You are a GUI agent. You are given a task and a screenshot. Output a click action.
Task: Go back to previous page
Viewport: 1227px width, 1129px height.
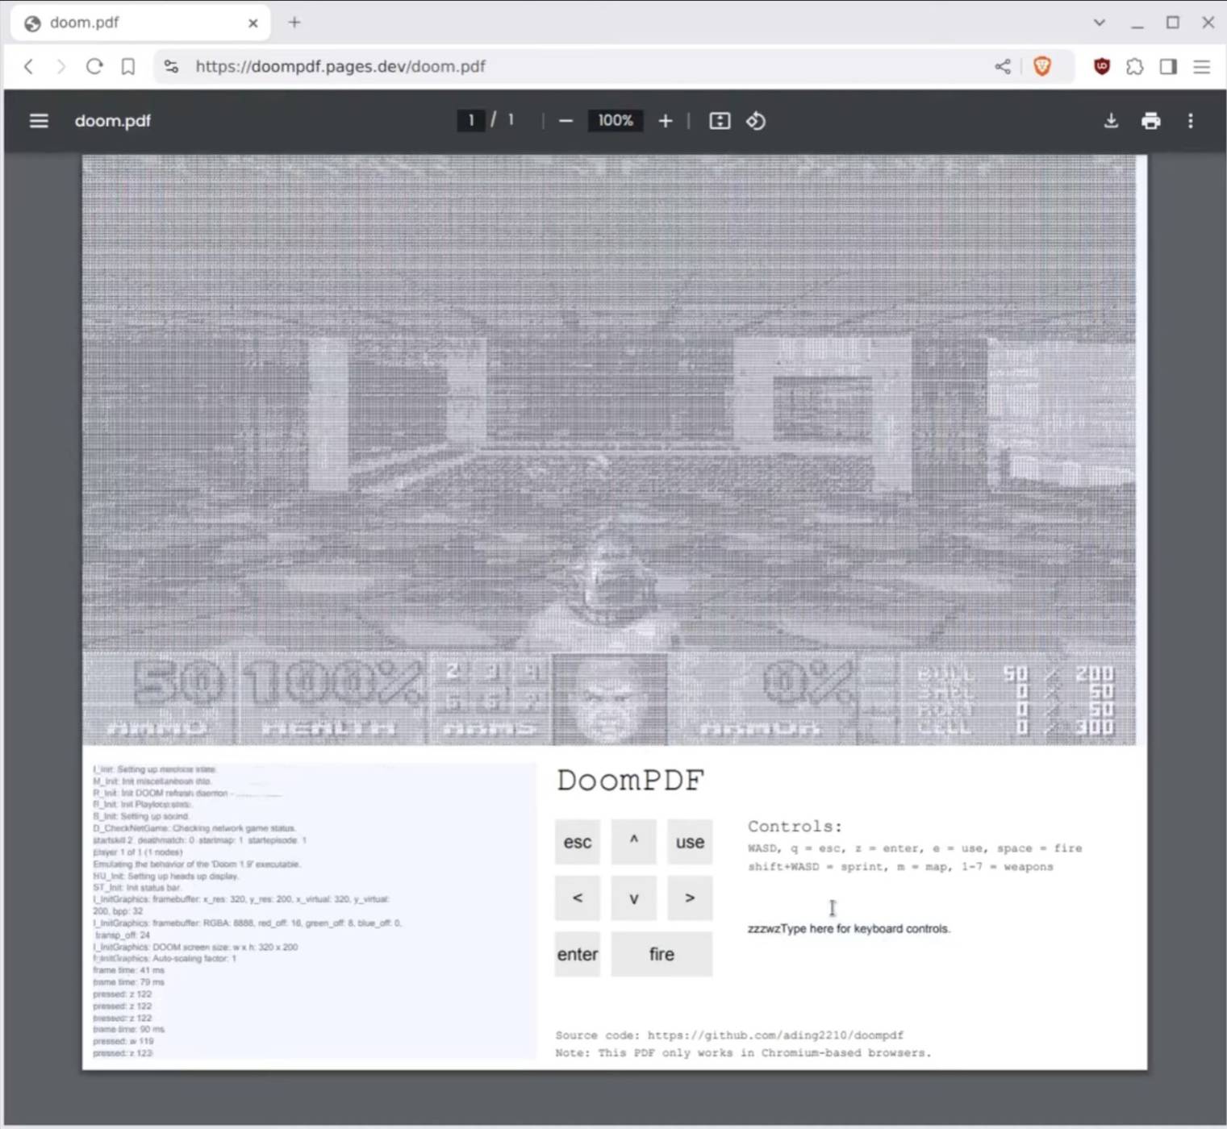29,67
